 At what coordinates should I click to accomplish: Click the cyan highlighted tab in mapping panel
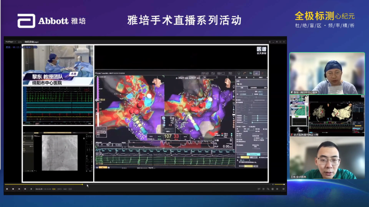coord(253,154)
